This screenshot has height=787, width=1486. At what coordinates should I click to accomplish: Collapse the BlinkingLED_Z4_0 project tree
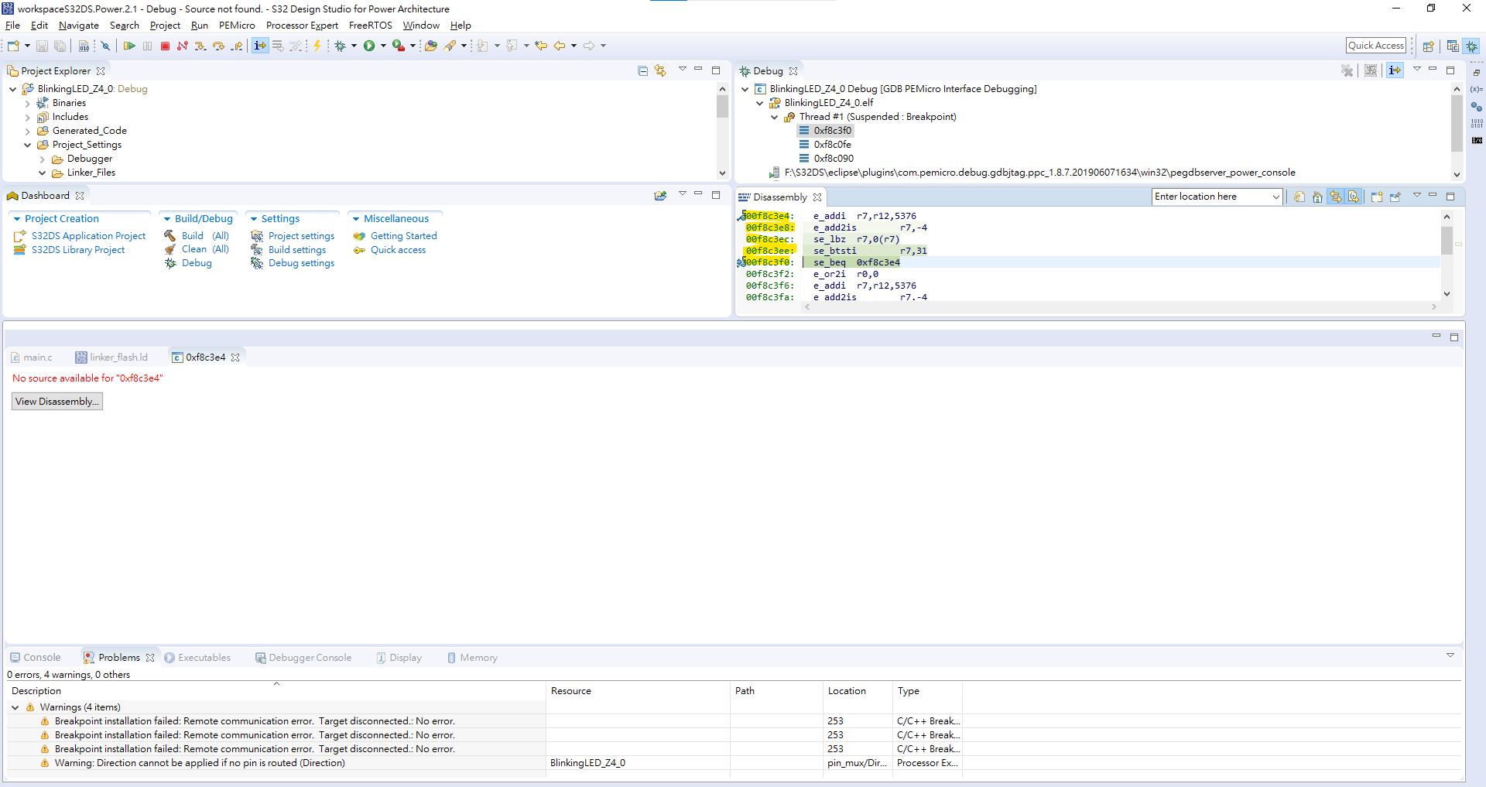[12, 88]
